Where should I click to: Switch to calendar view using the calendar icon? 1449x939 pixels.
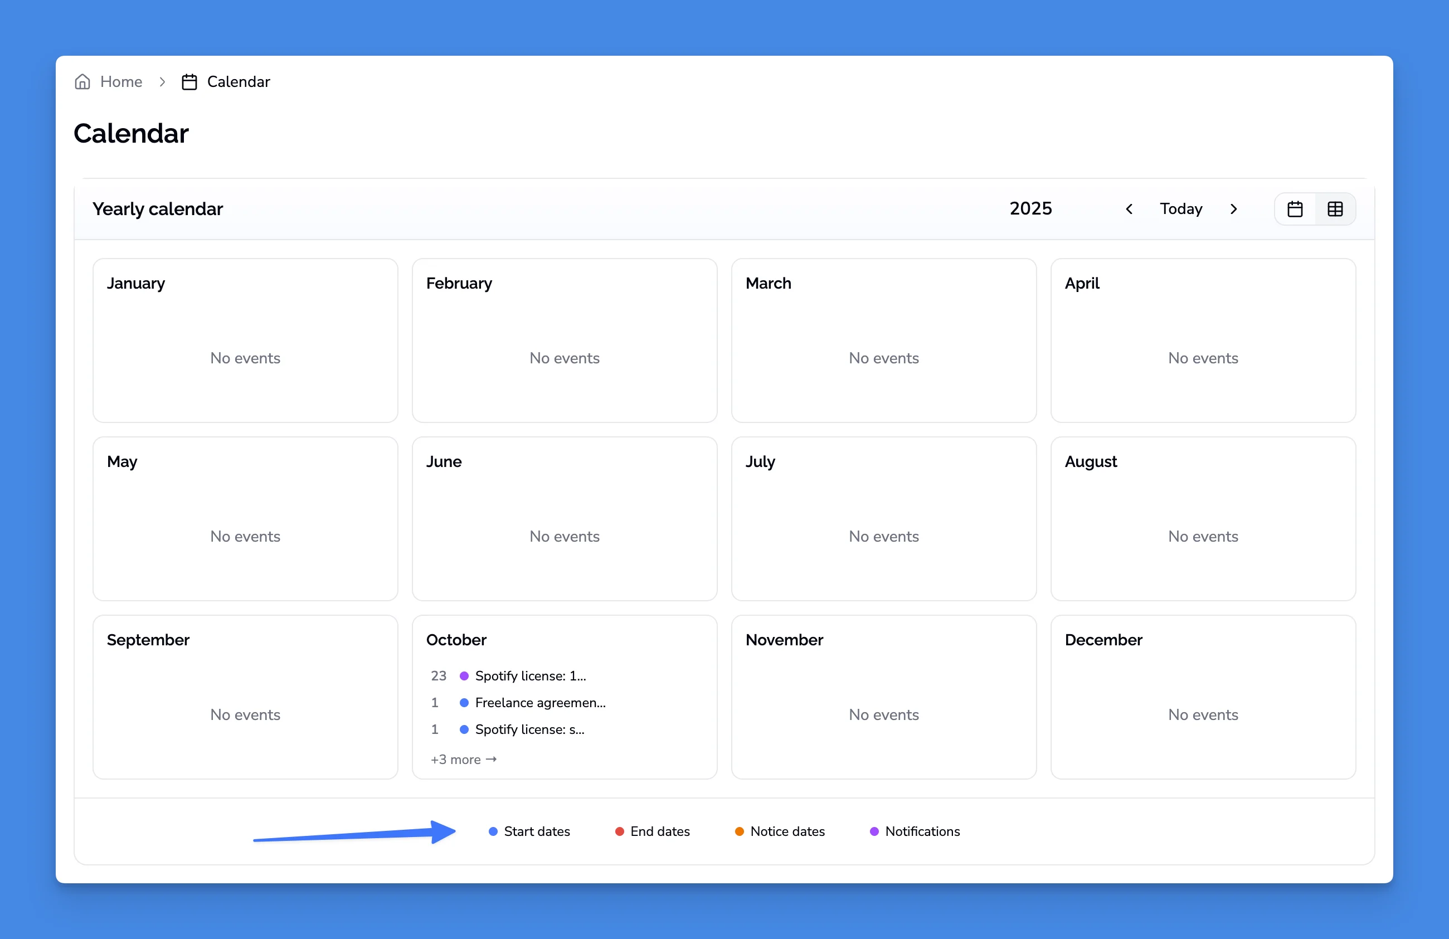tap(1295, 209)
